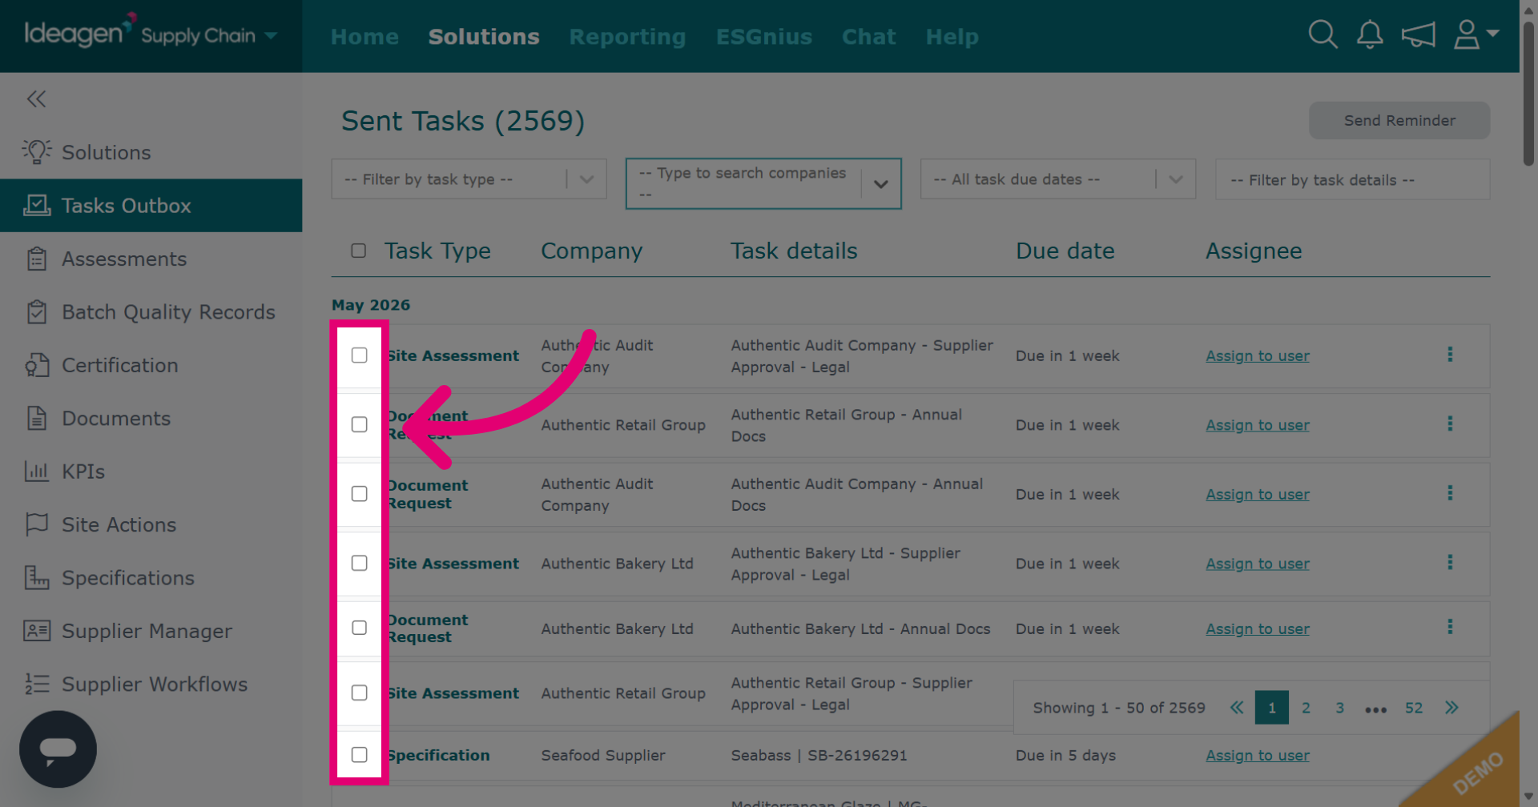Check the Authentic Bakery Ltd Document Request row
The image size is (1538, 807).
(x=360, y=628)
